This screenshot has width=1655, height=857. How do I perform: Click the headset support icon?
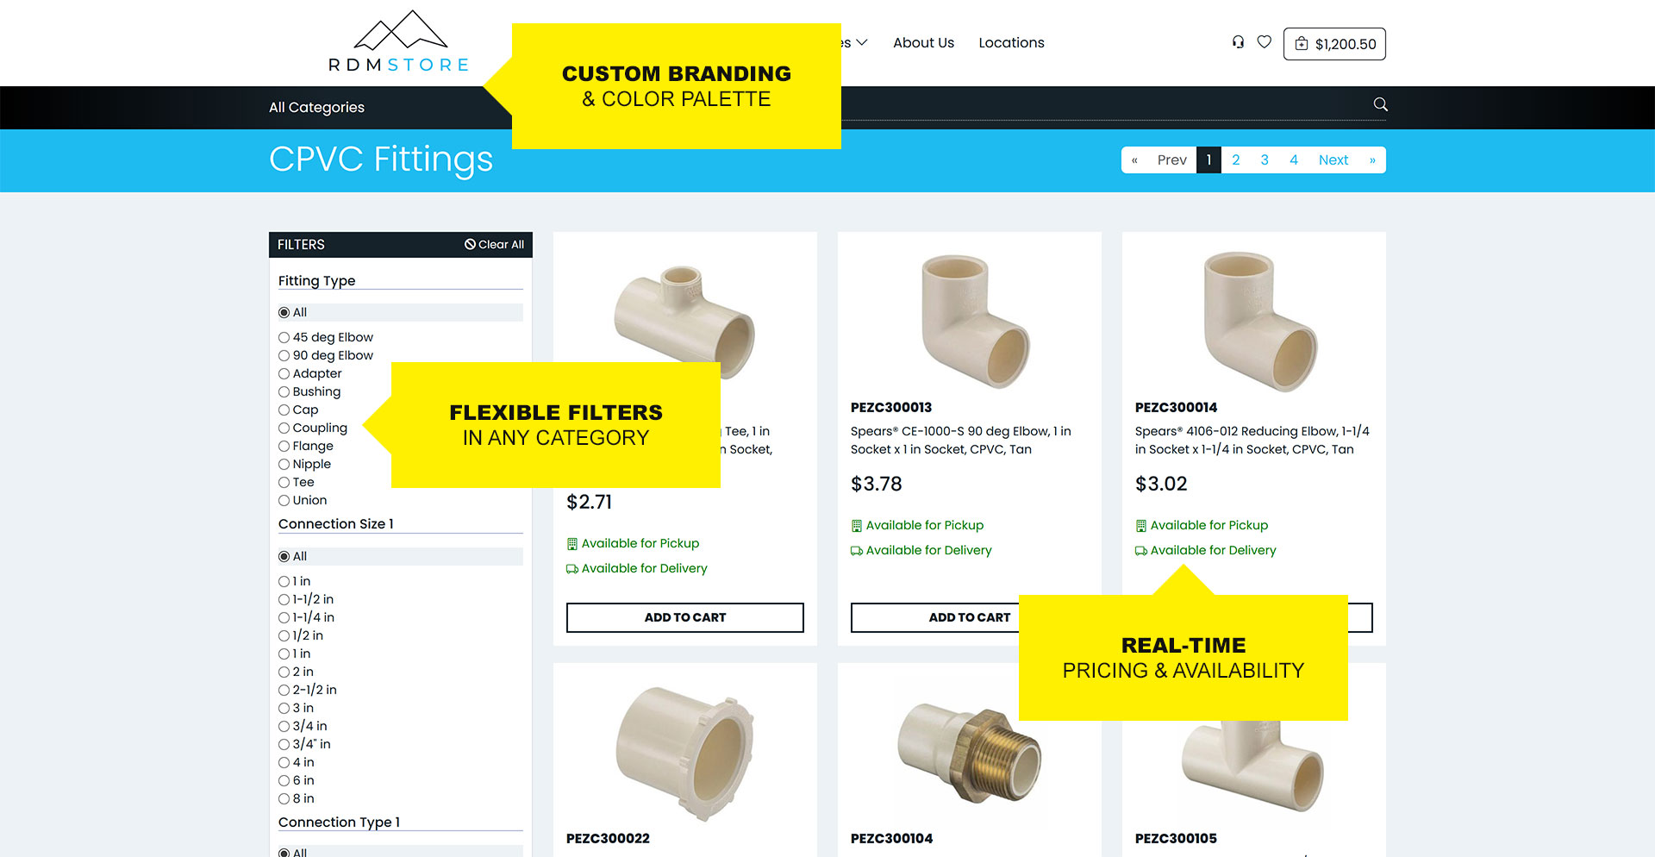click(1238, 41)
